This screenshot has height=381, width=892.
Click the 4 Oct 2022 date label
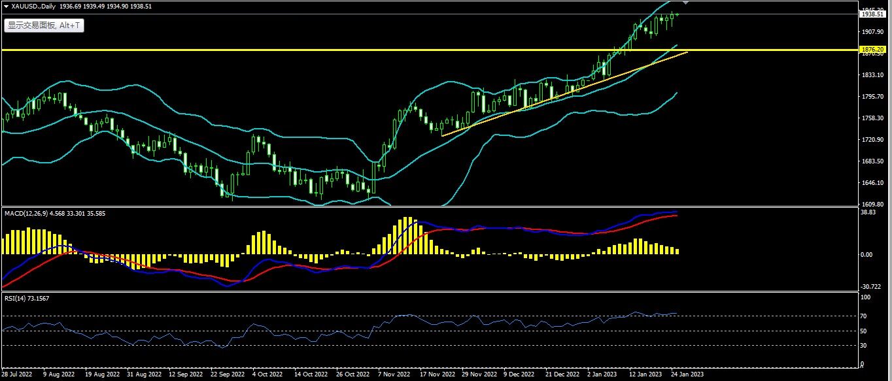tap(268, 374)
